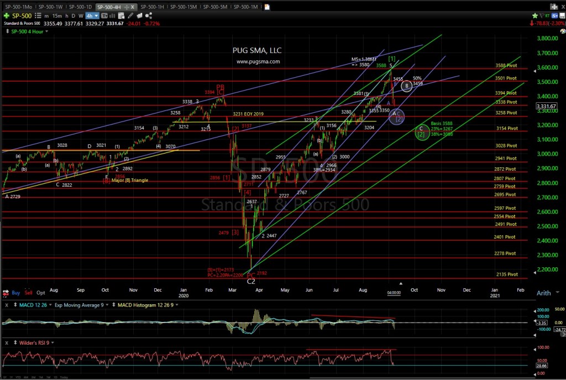Select the D daily timeframe
The image size is (566, 380).
pos(74,16)
